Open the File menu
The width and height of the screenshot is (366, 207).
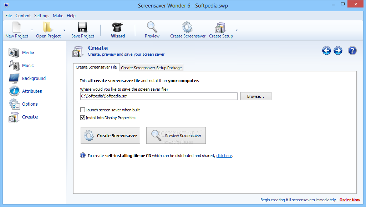click(x=9, y=16)
